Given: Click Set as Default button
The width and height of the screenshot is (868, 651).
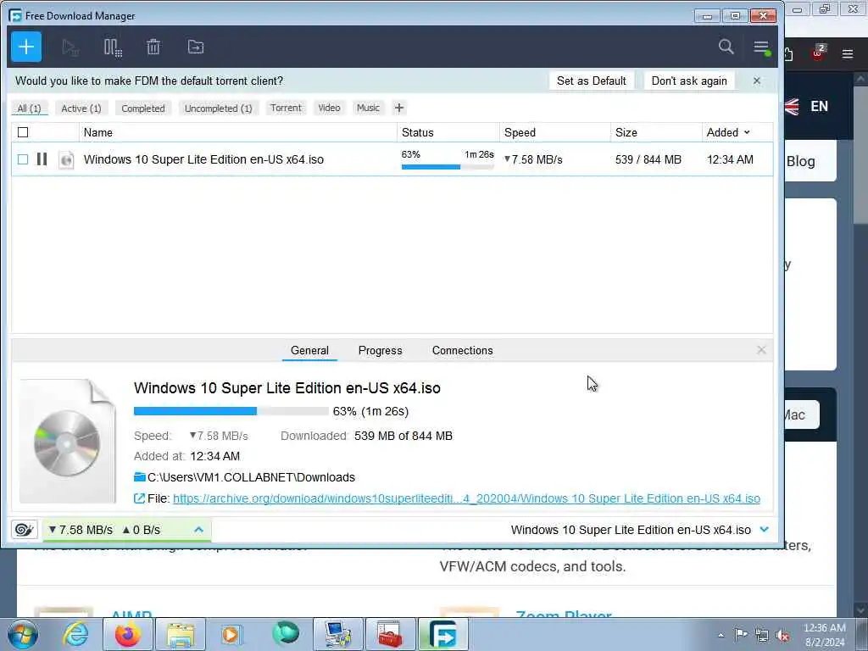Looking at the screenshot, I should (x=591, y=81).
